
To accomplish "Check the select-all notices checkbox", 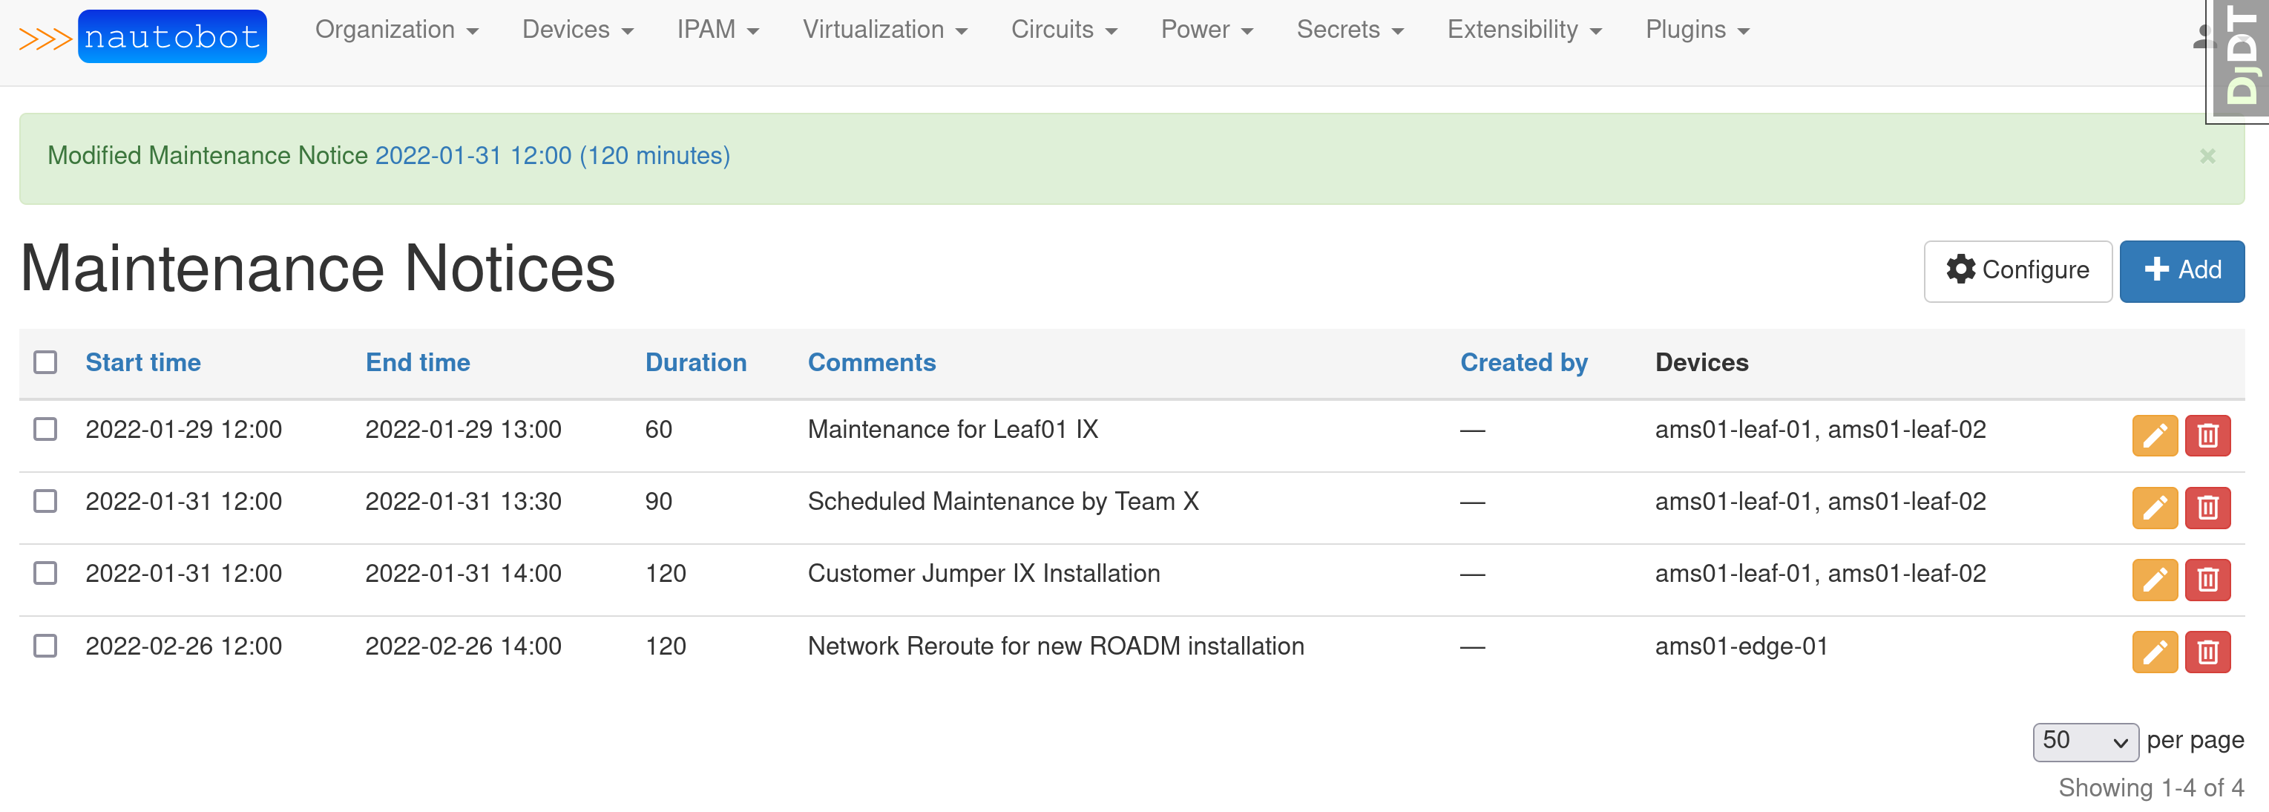I will coord(45,362).
